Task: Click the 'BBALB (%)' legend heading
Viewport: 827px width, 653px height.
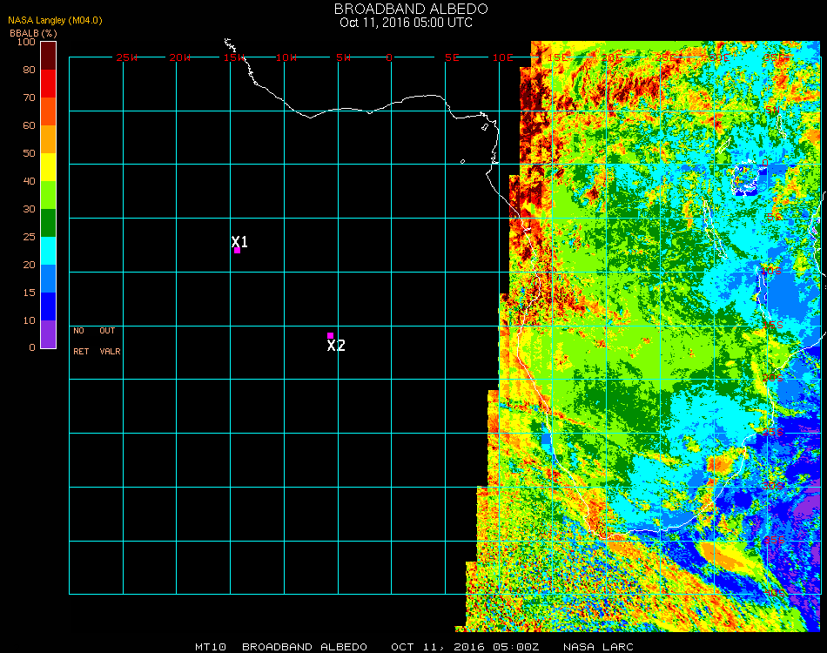Action: pyautogui.click(x=33, y=33)
